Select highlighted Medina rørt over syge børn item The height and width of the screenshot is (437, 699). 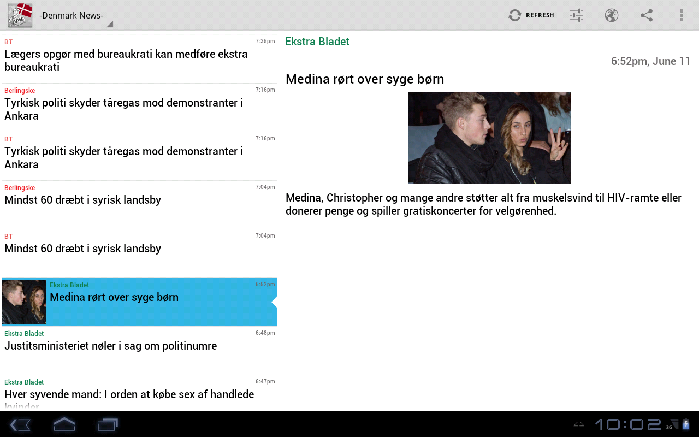coord(140,302)
